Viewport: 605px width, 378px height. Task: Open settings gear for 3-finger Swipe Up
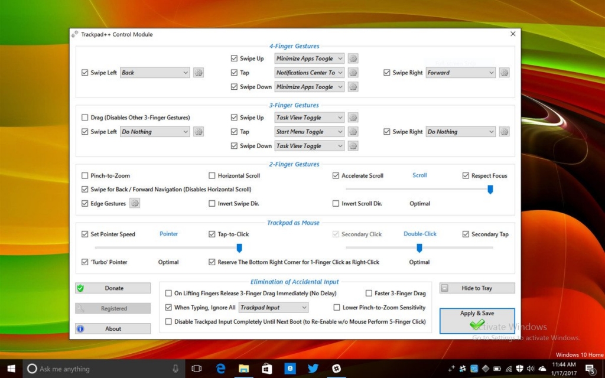(x=353, y=118)
